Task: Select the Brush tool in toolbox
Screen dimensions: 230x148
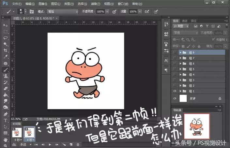Action: (x=6, y=70)
